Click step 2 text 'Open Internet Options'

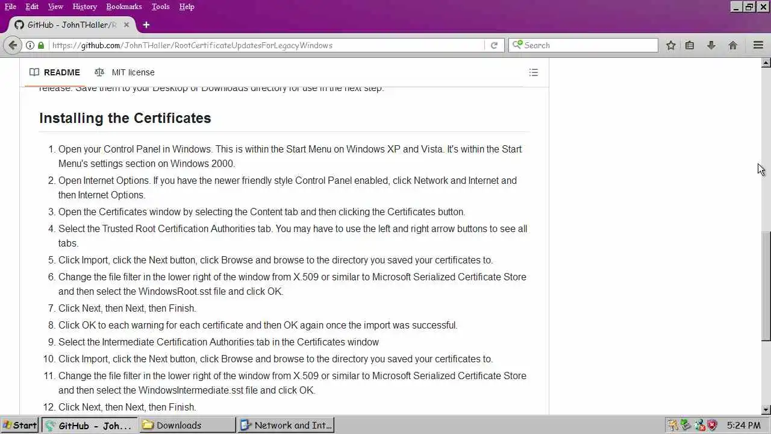[104, 180]
